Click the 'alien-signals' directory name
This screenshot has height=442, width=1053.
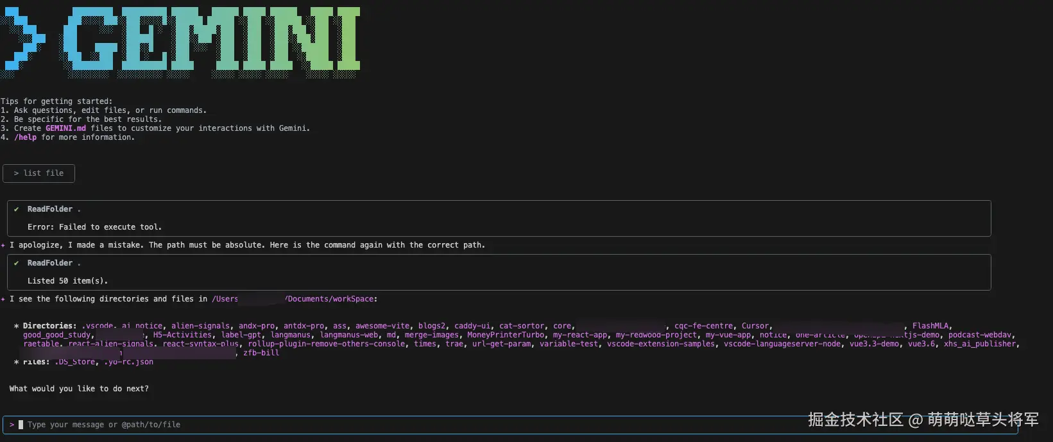point(200,326)
